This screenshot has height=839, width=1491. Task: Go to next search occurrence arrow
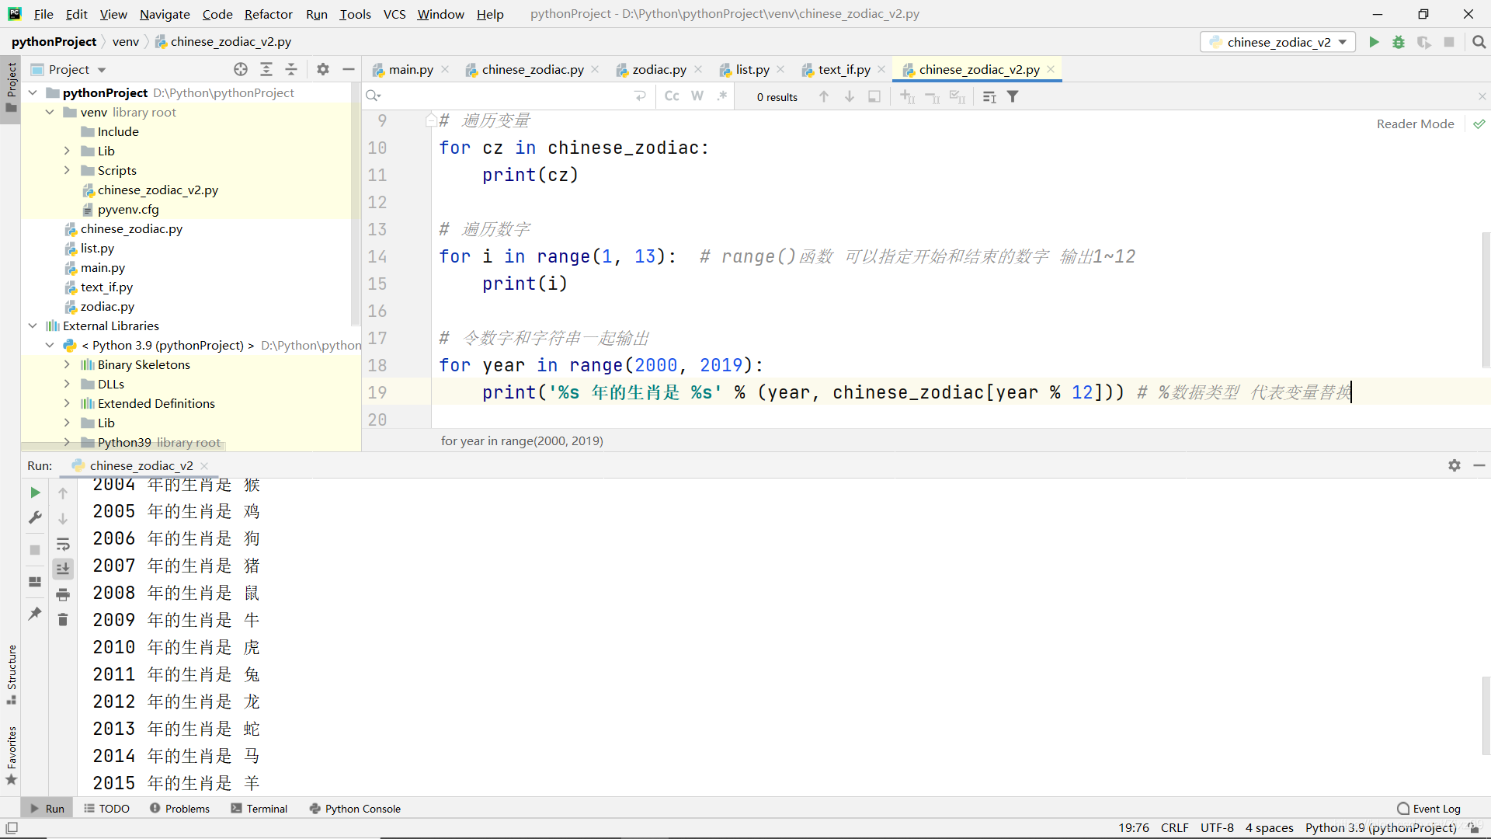click(x=850, y=96)
